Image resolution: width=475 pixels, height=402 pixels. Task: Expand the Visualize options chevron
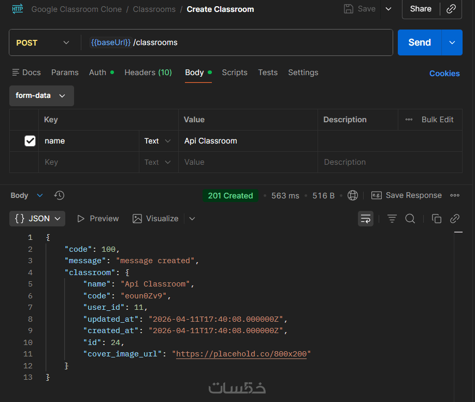(x=192, y=219)
